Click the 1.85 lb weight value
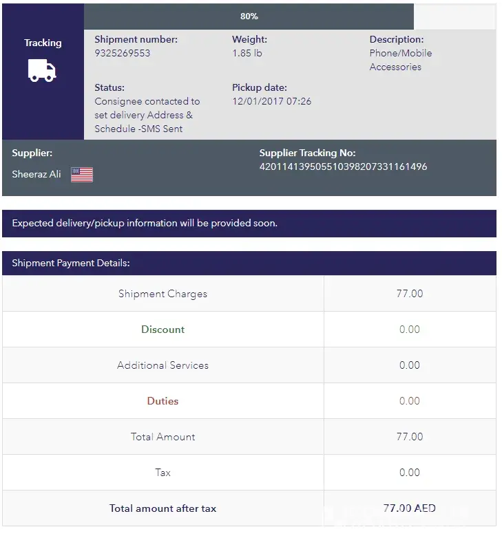 click(247, 53)
